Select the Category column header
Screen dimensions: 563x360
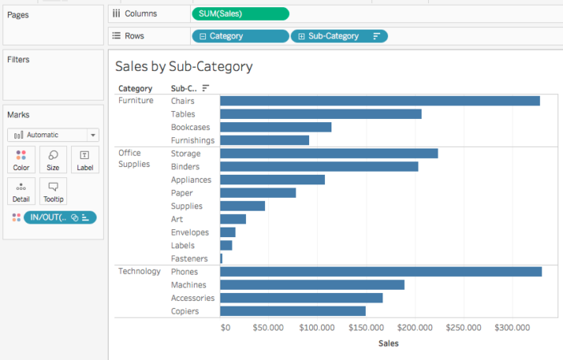pyautogui.click(x=135, y=89)
